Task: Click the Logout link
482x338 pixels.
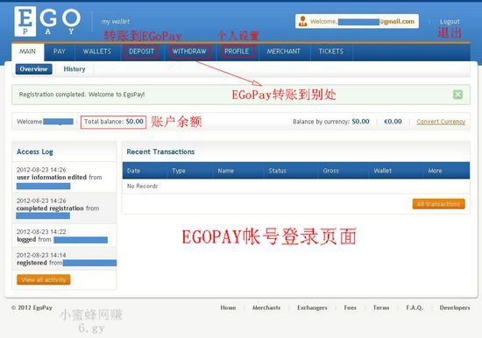Action: [450, 22]
